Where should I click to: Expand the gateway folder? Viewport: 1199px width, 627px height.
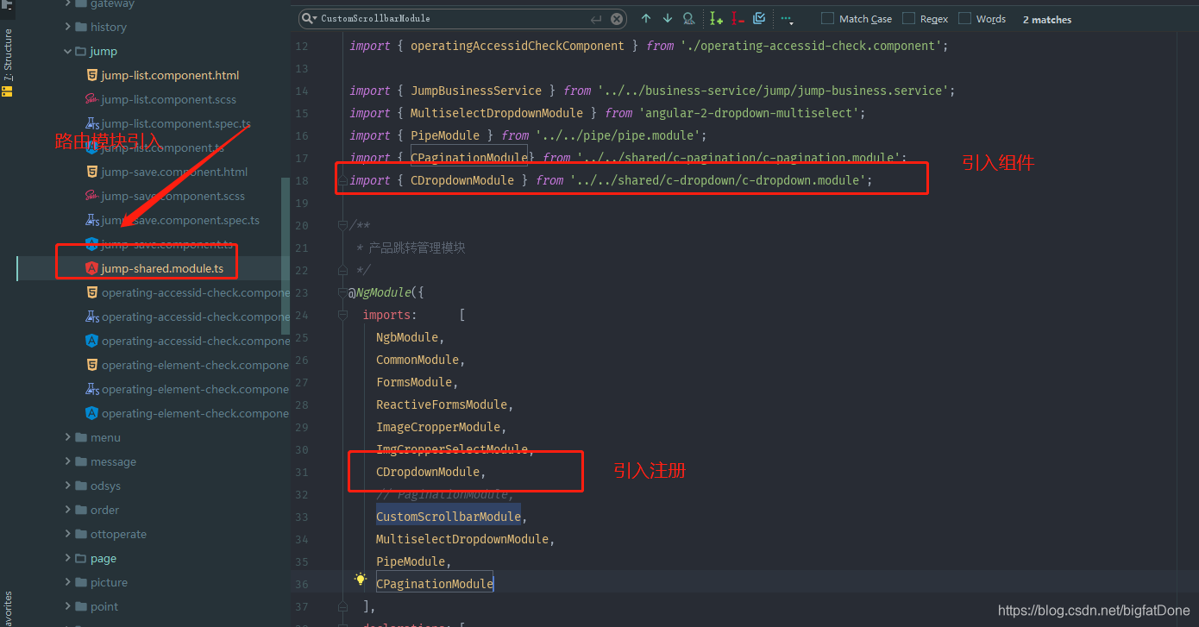pos(68,3)
